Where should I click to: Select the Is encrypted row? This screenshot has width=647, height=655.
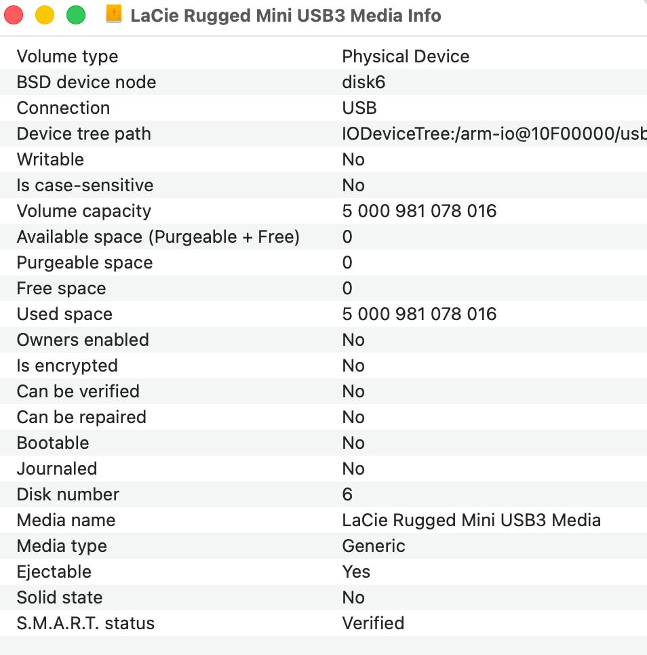pyautogui.click(x=67, y=365)
